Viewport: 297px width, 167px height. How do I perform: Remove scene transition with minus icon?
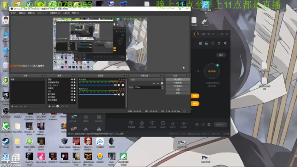tap(158, 83)
